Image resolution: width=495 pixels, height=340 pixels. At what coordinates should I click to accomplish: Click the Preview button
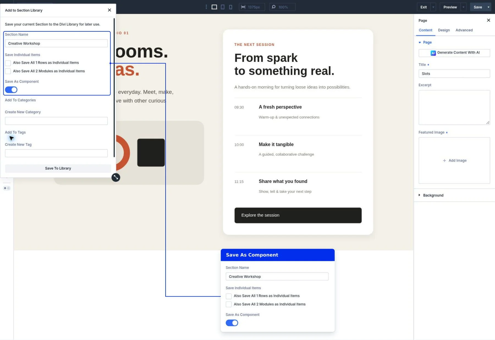click(x=450, y=7)
